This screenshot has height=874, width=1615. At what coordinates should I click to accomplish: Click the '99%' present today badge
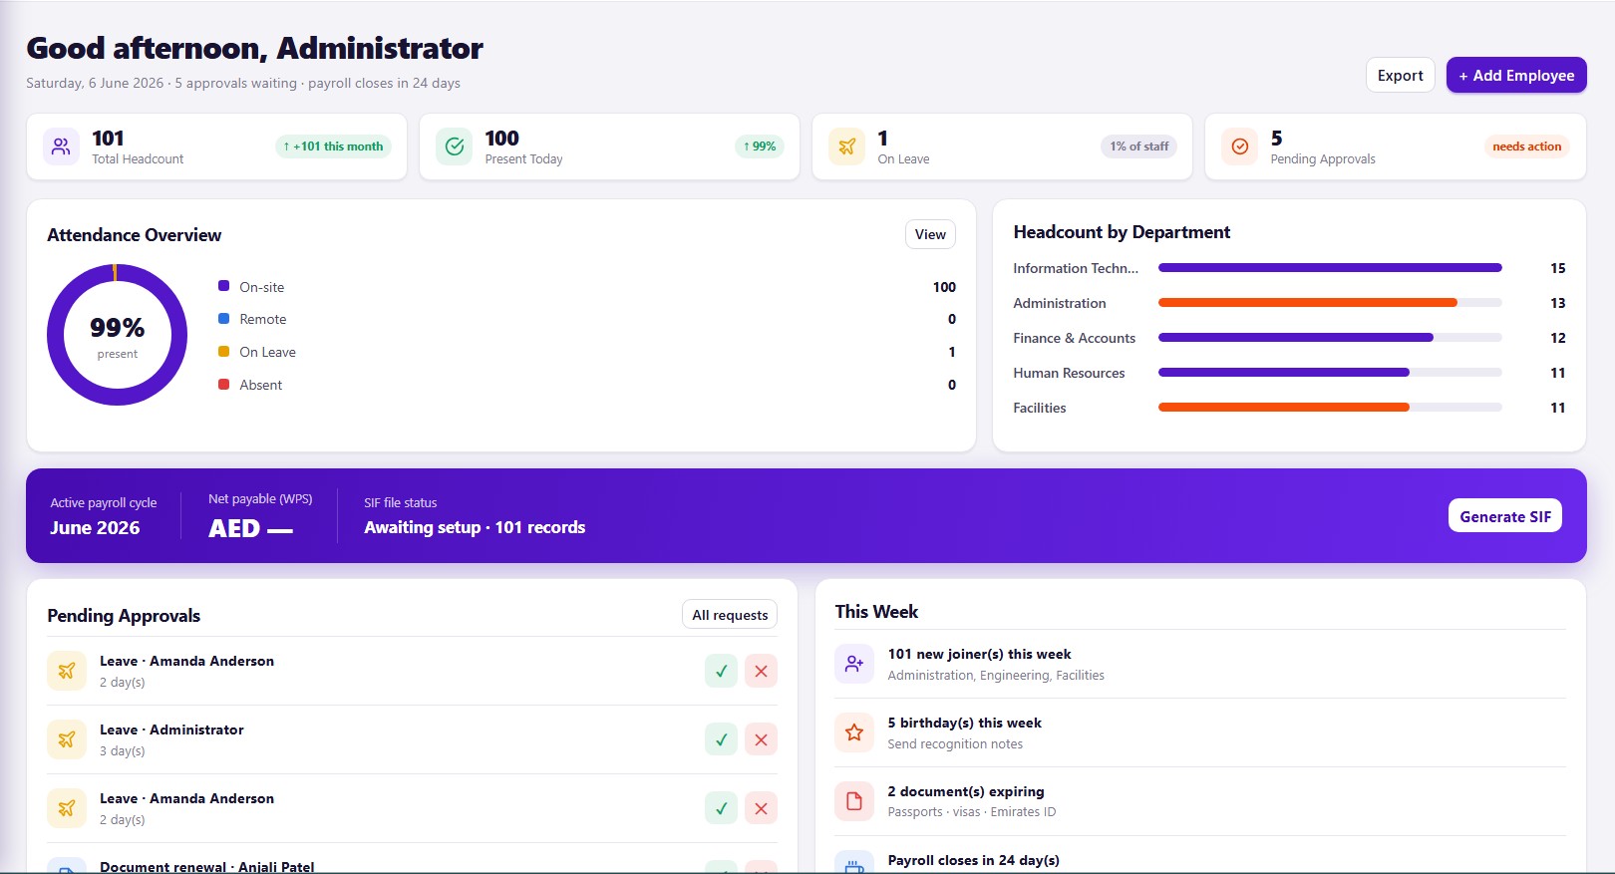tap(760, 146)
